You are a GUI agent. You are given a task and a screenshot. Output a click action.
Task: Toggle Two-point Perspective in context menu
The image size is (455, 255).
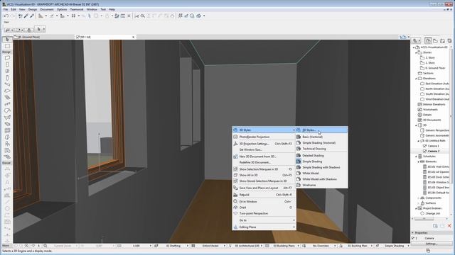click(264, 213)
